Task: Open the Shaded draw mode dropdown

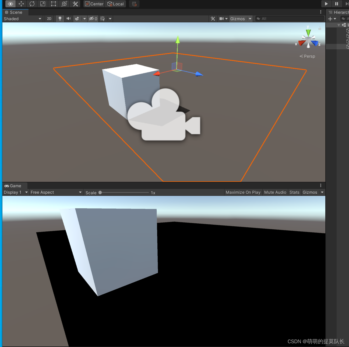Action: pyautogui.click(x=22, y=19)
